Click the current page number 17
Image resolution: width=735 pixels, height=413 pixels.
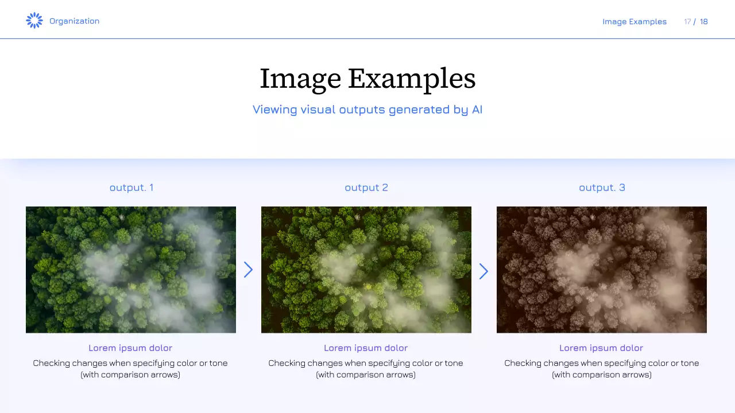coord(687,22)
